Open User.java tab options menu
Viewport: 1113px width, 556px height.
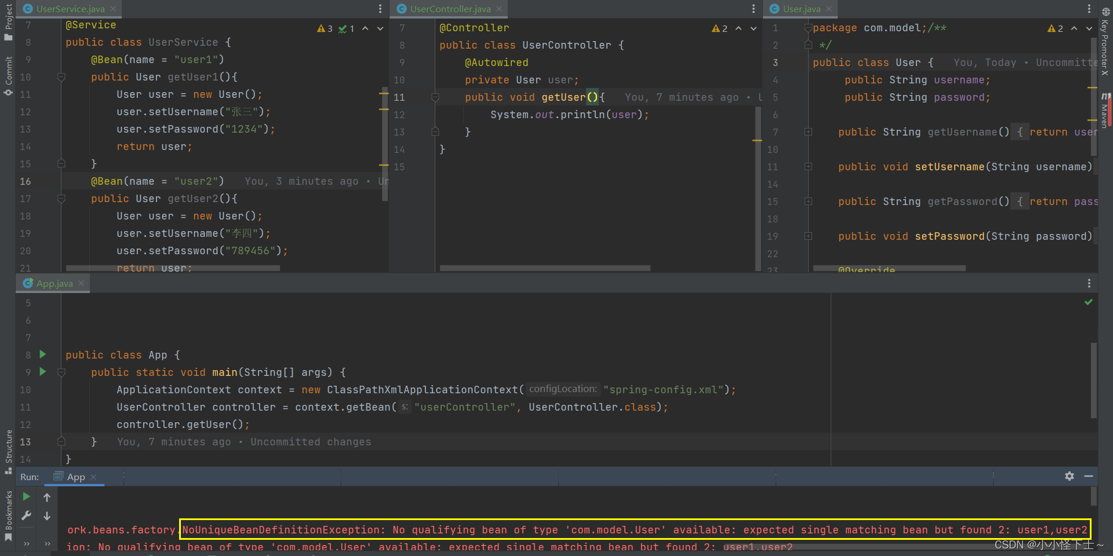coord(1089,9)
